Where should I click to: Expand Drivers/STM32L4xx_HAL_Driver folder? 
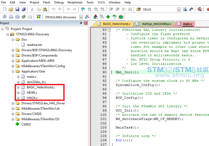pos(13,103)
